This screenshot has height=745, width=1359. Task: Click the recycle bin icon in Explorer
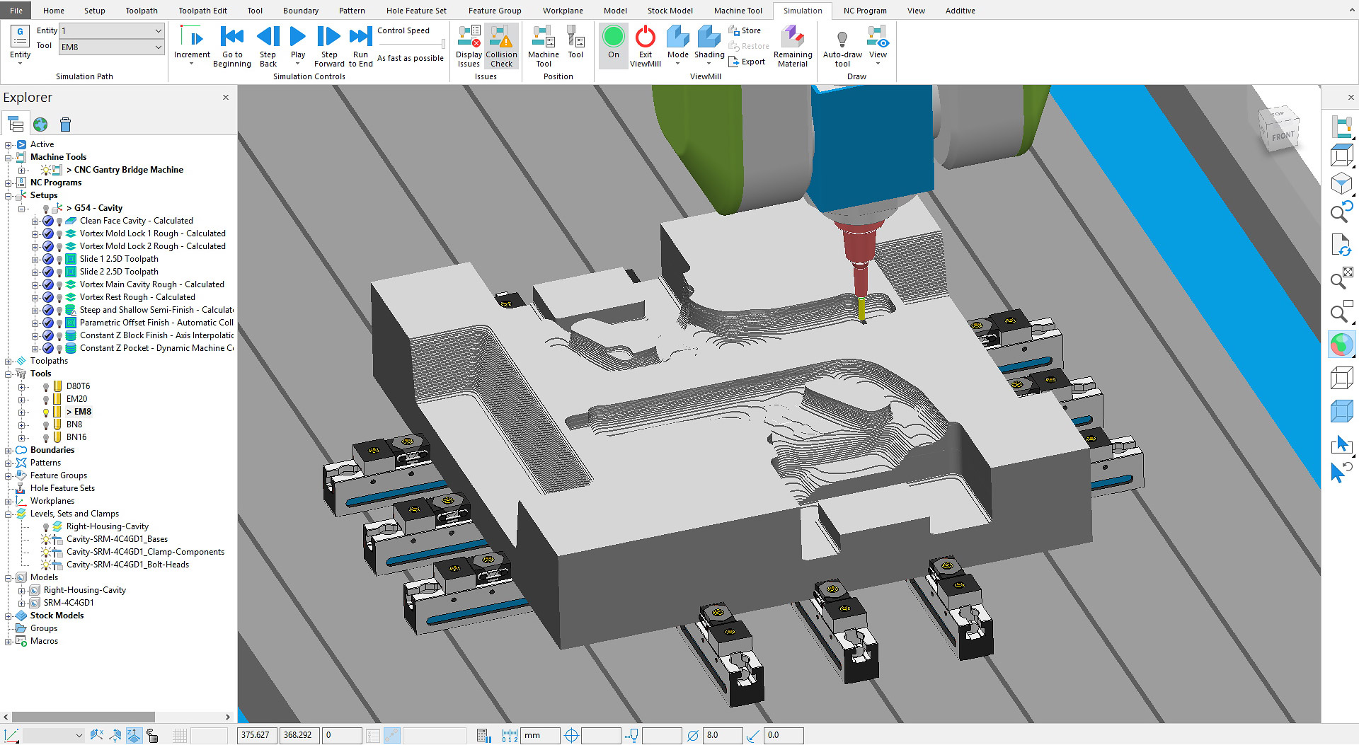66,125
